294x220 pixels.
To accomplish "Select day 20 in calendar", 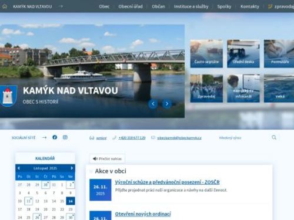I will pos(45,209).
